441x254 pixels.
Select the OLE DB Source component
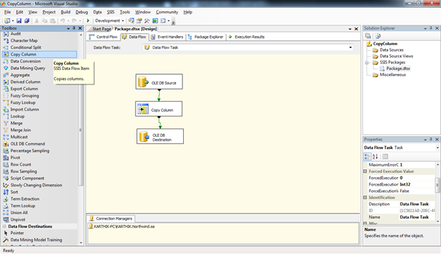[159, 82]
